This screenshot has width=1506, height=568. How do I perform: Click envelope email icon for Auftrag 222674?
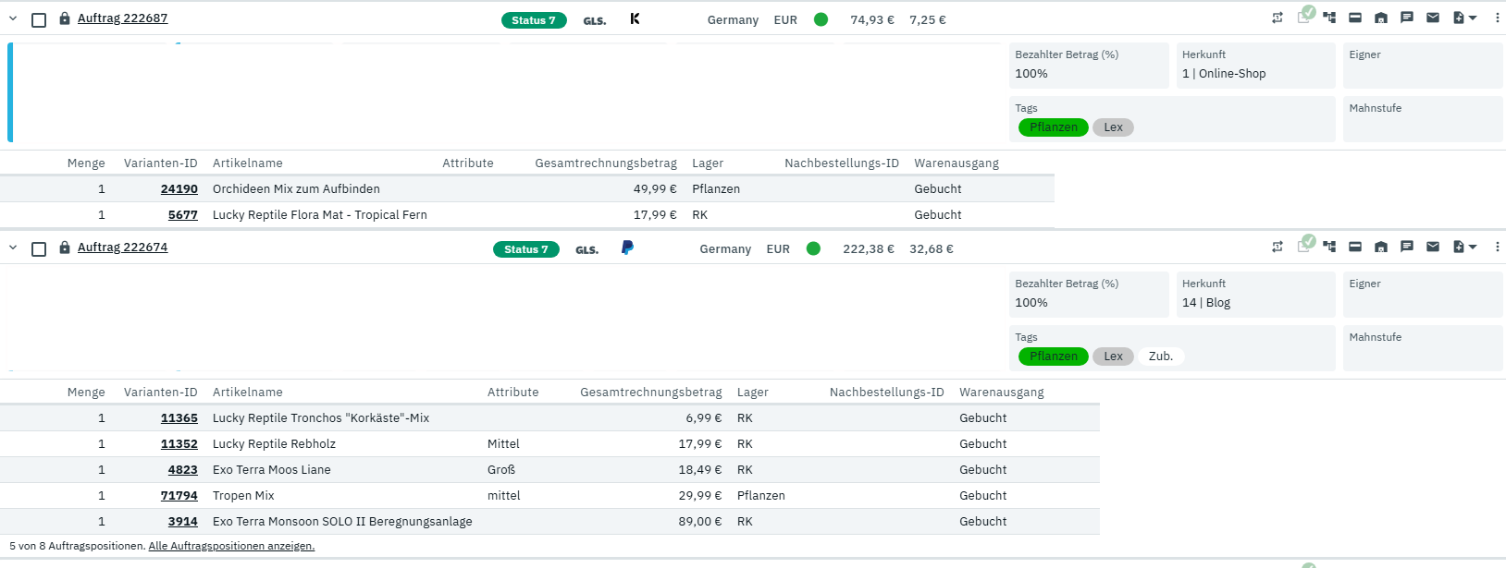click(x=1433, y=247)
